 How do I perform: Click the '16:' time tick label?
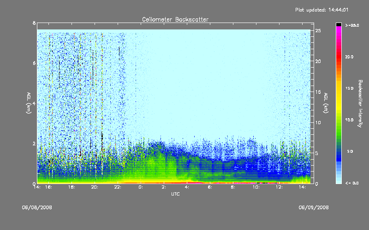point(49,187)
